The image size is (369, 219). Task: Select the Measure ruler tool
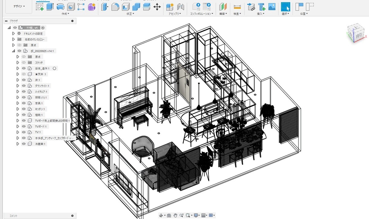(x=237, y=7)
